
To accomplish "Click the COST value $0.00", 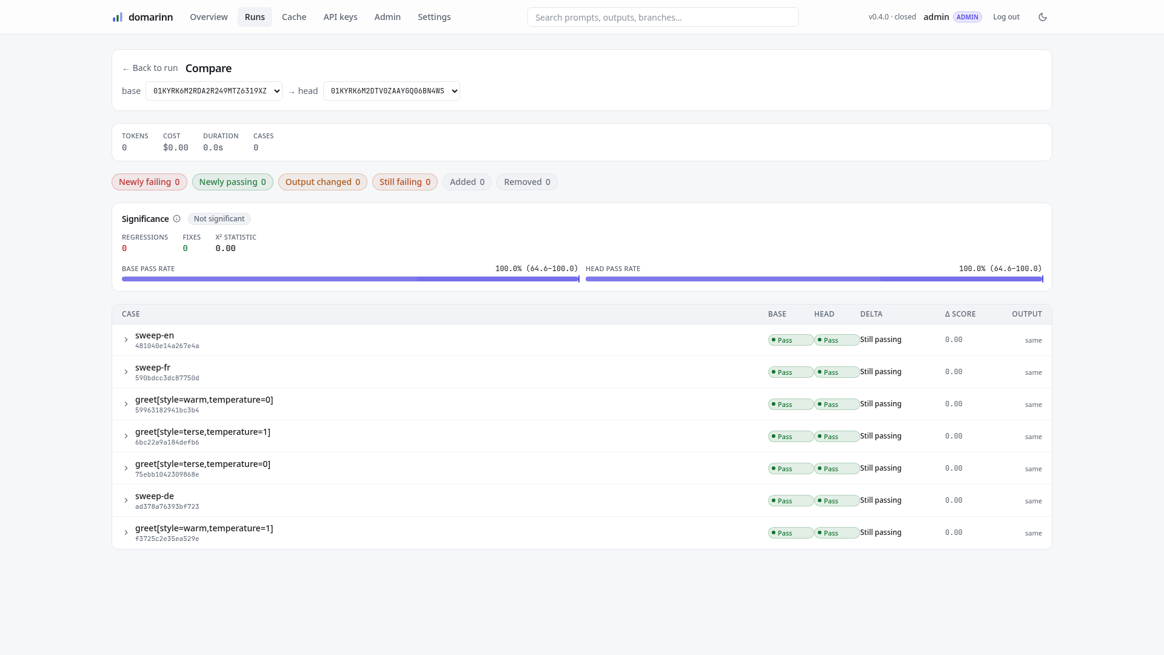I will tap(176, 148).
